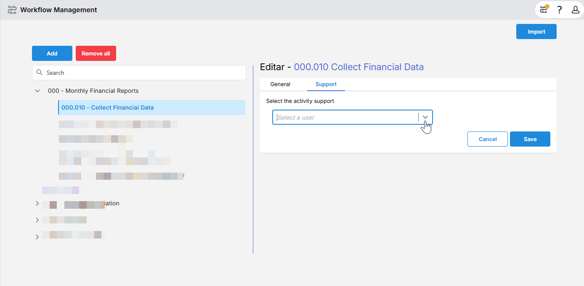Expand the tree node ending in "iation"
The height and width of the screenshot is (286, 584).
click(x=37, y=204)
